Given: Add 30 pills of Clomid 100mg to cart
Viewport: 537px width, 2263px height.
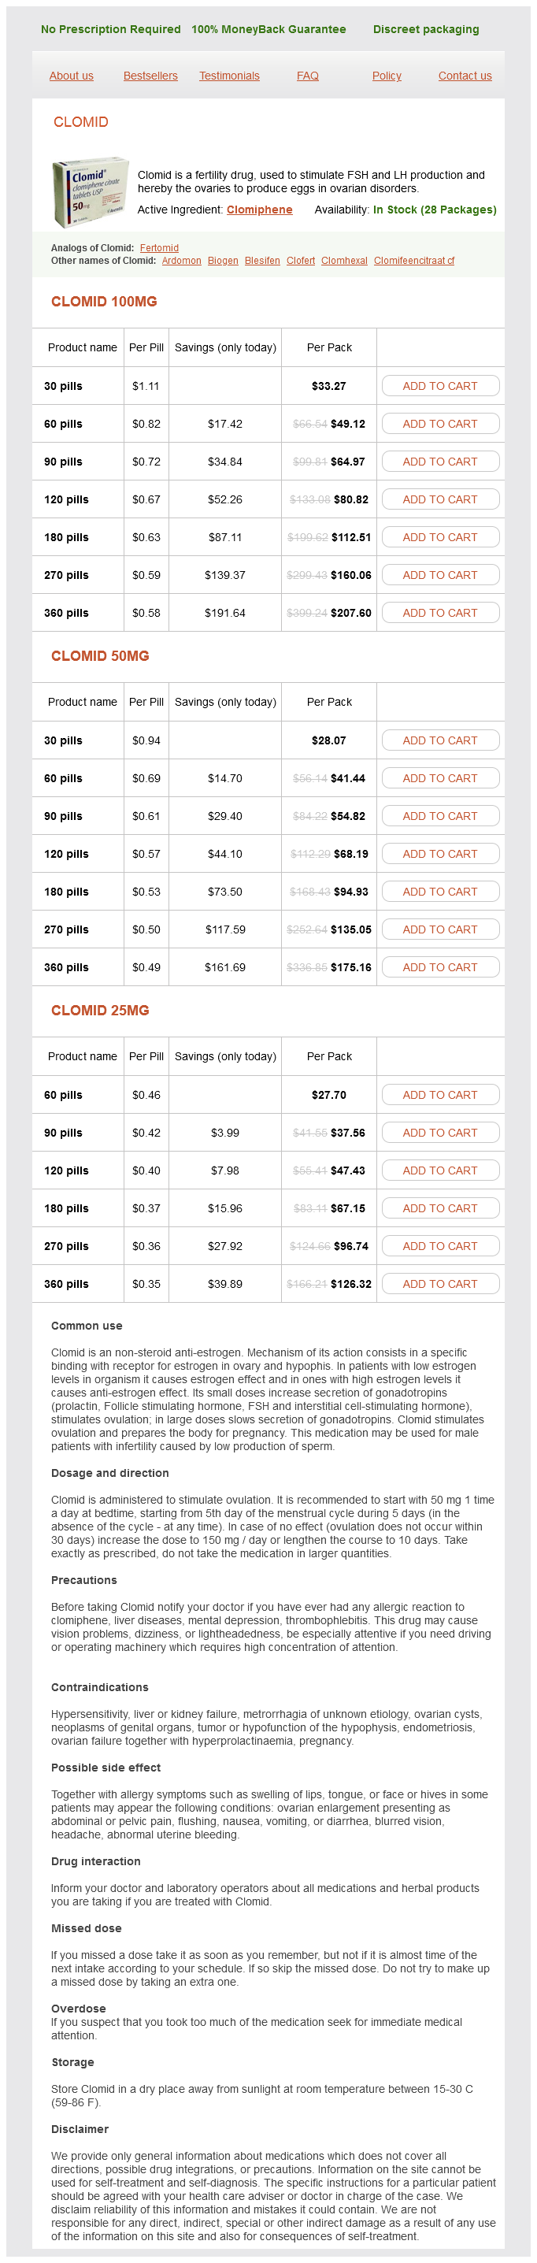Looking at the screenshot, I should [x=439, y=386].
